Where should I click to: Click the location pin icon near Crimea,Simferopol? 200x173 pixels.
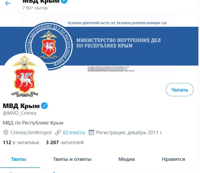pyautogui.click(x=6, y=133)
